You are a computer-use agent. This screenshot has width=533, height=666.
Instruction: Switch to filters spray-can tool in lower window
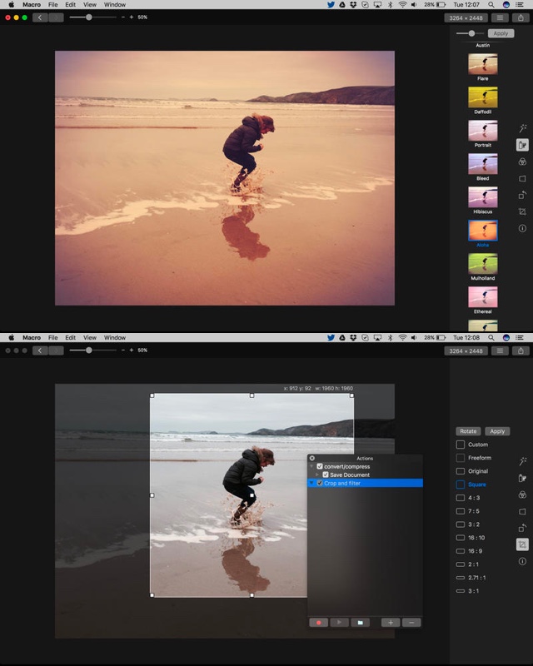[522, 478]
